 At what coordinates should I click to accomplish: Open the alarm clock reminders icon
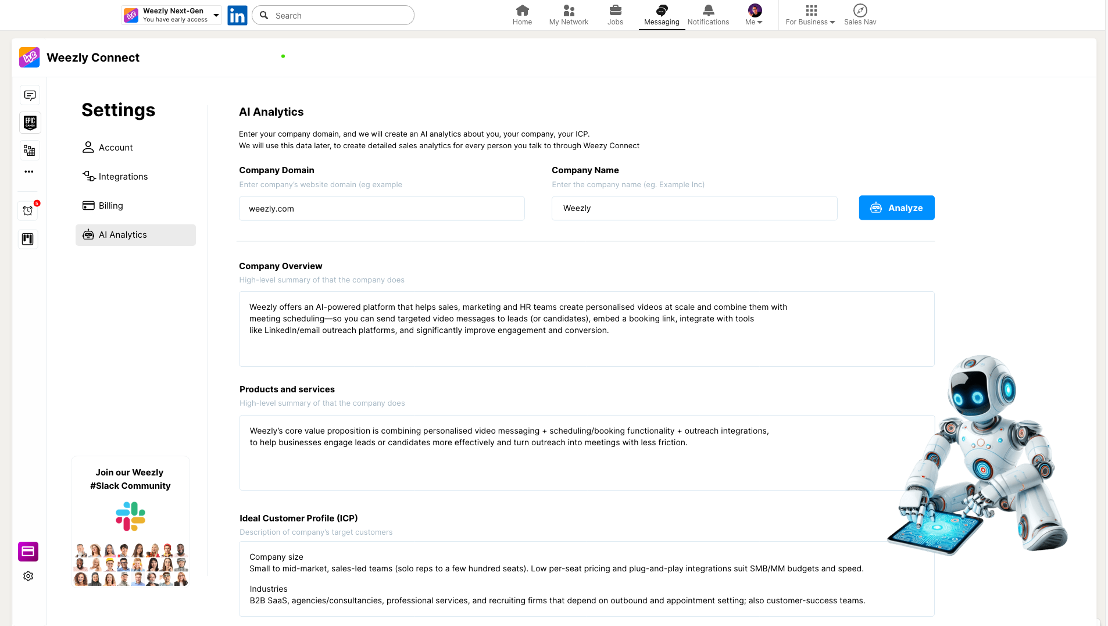[x=28, y=211]
